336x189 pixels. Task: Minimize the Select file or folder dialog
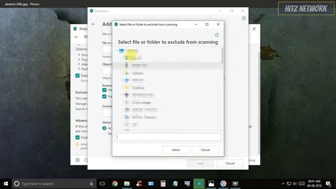tap(196, 25)
